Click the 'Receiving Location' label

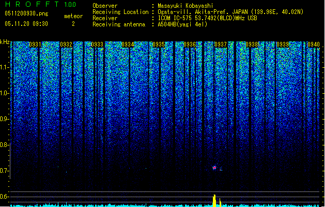coord(120,12)
